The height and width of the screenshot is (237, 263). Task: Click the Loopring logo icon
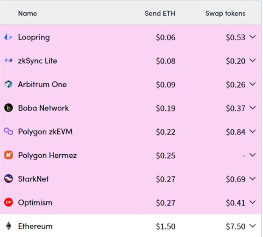8,37
